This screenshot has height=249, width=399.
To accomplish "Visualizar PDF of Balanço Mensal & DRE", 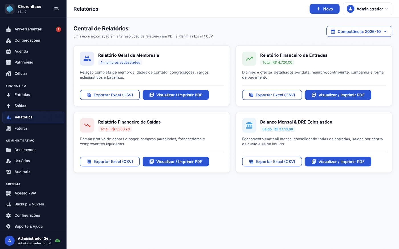I will click(x=338, y=162).
